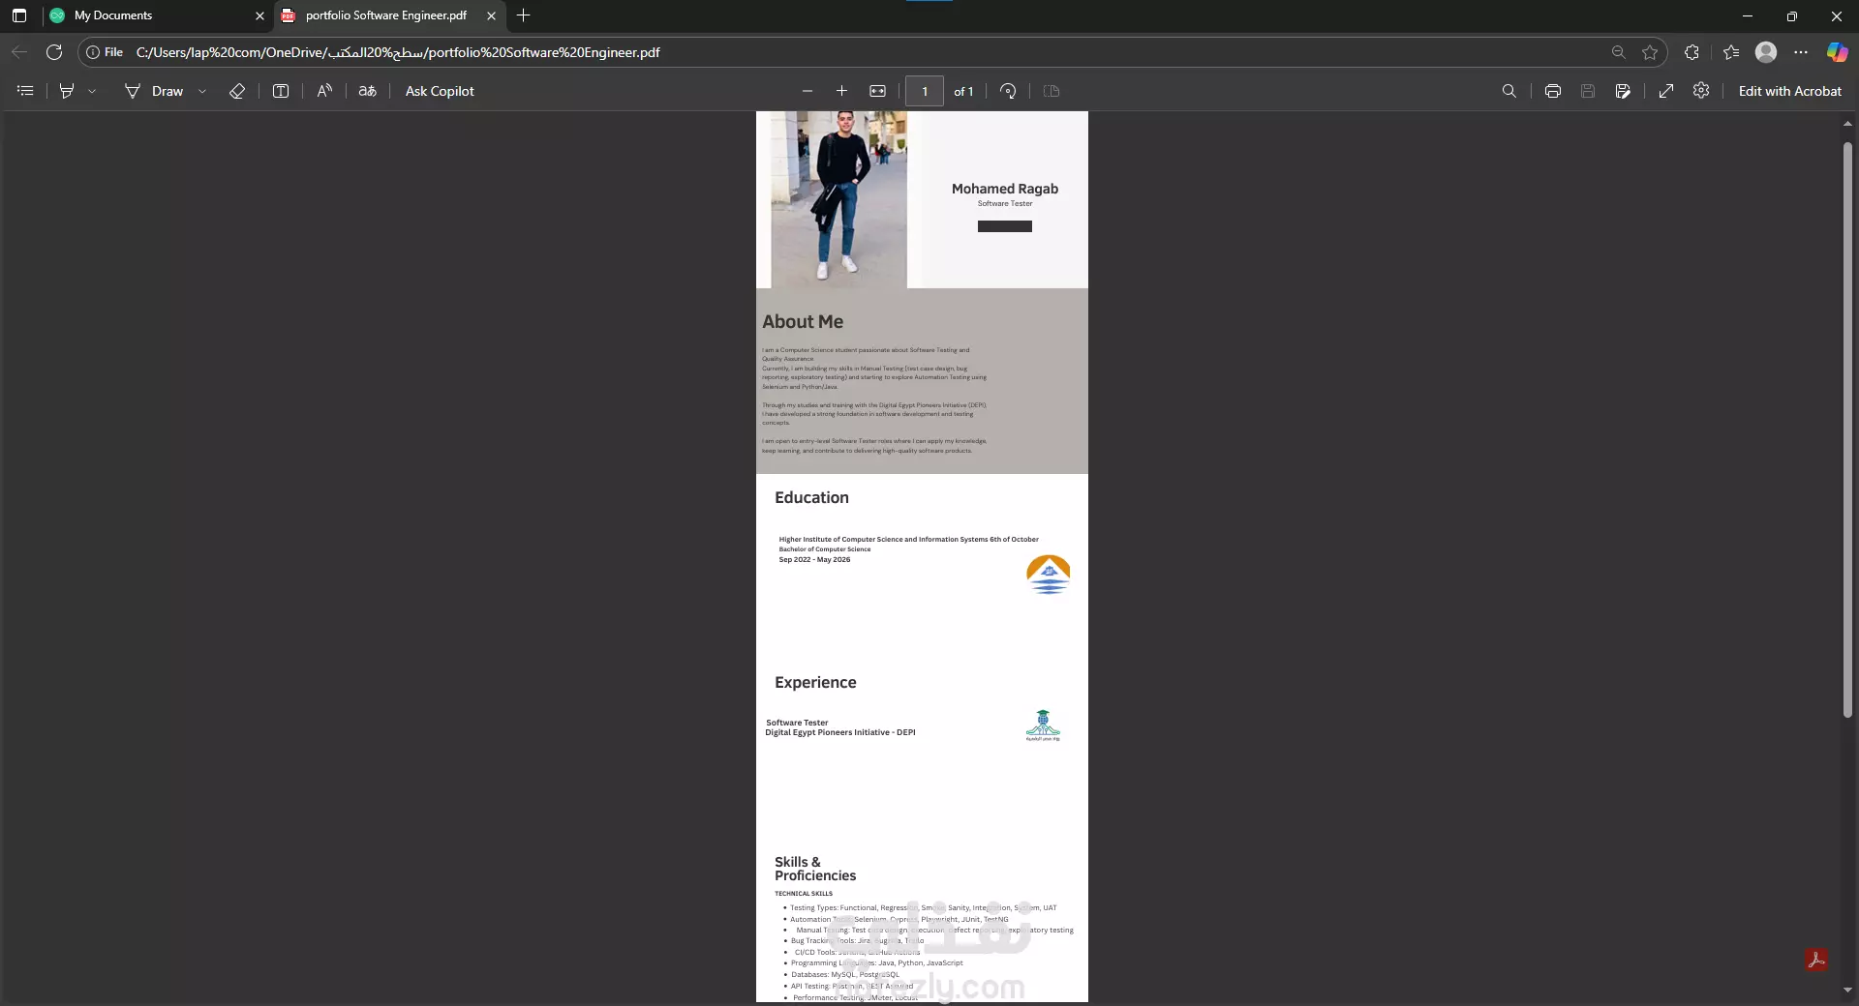The width and height of the screenshot is (1859, 1006).
Task: Zoom in the PDF view
Action: [841, 91]
